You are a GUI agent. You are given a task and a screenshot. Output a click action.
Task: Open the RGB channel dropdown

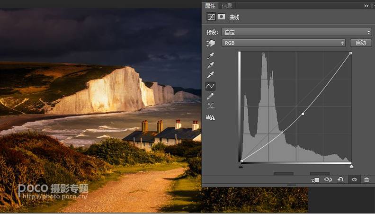point(284,43)
